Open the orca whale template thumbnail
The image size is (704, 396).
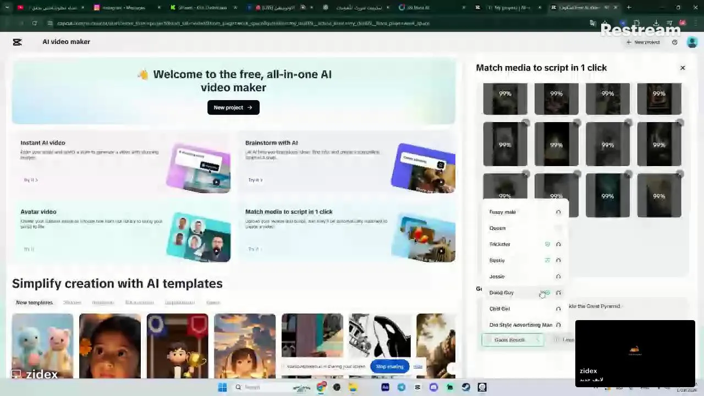point(380,346)
